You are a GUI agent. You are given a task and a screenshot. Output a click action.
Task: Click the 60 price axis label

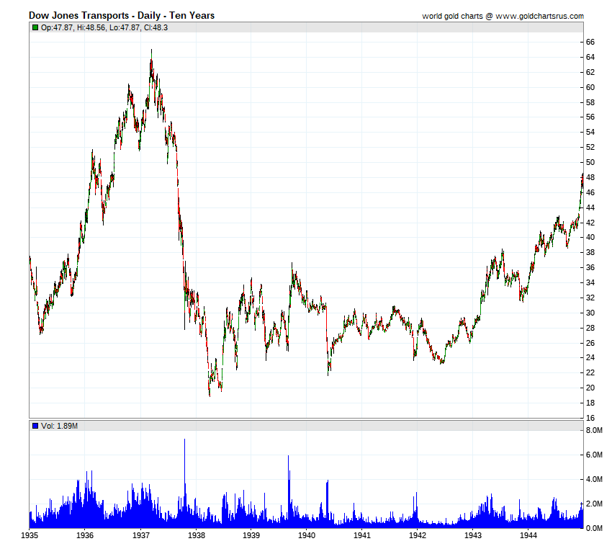(x=590, y=87)
